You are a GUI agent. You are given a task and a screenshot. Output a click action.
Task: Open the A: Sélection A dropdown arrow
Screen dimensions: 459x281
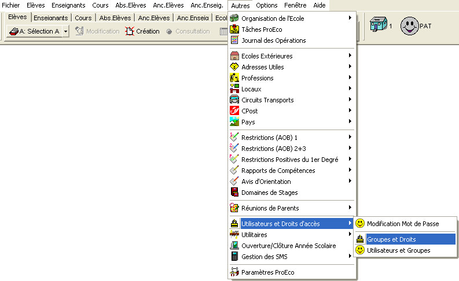(65, 31)
